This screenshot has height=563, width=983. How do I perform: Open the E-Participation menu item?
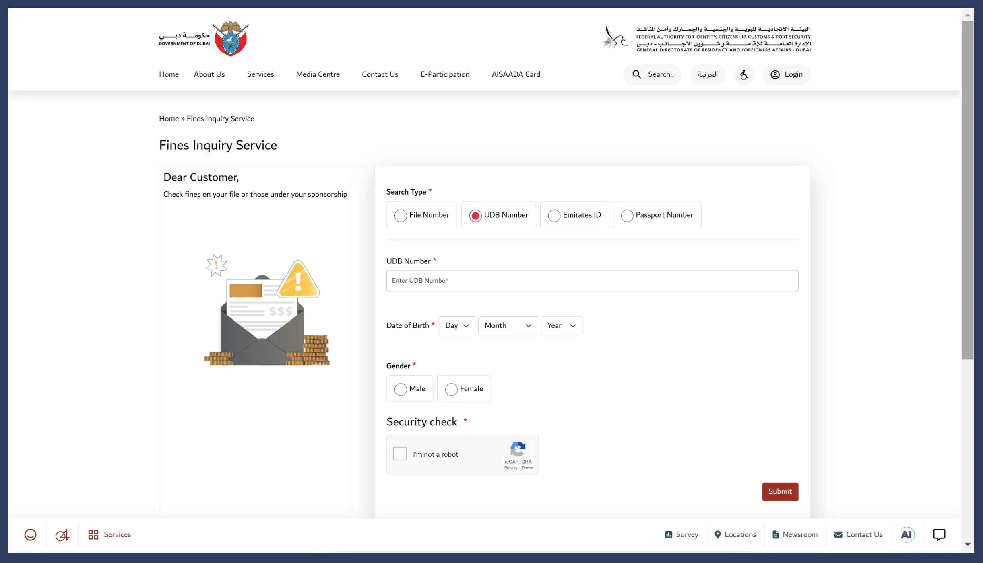445,74
